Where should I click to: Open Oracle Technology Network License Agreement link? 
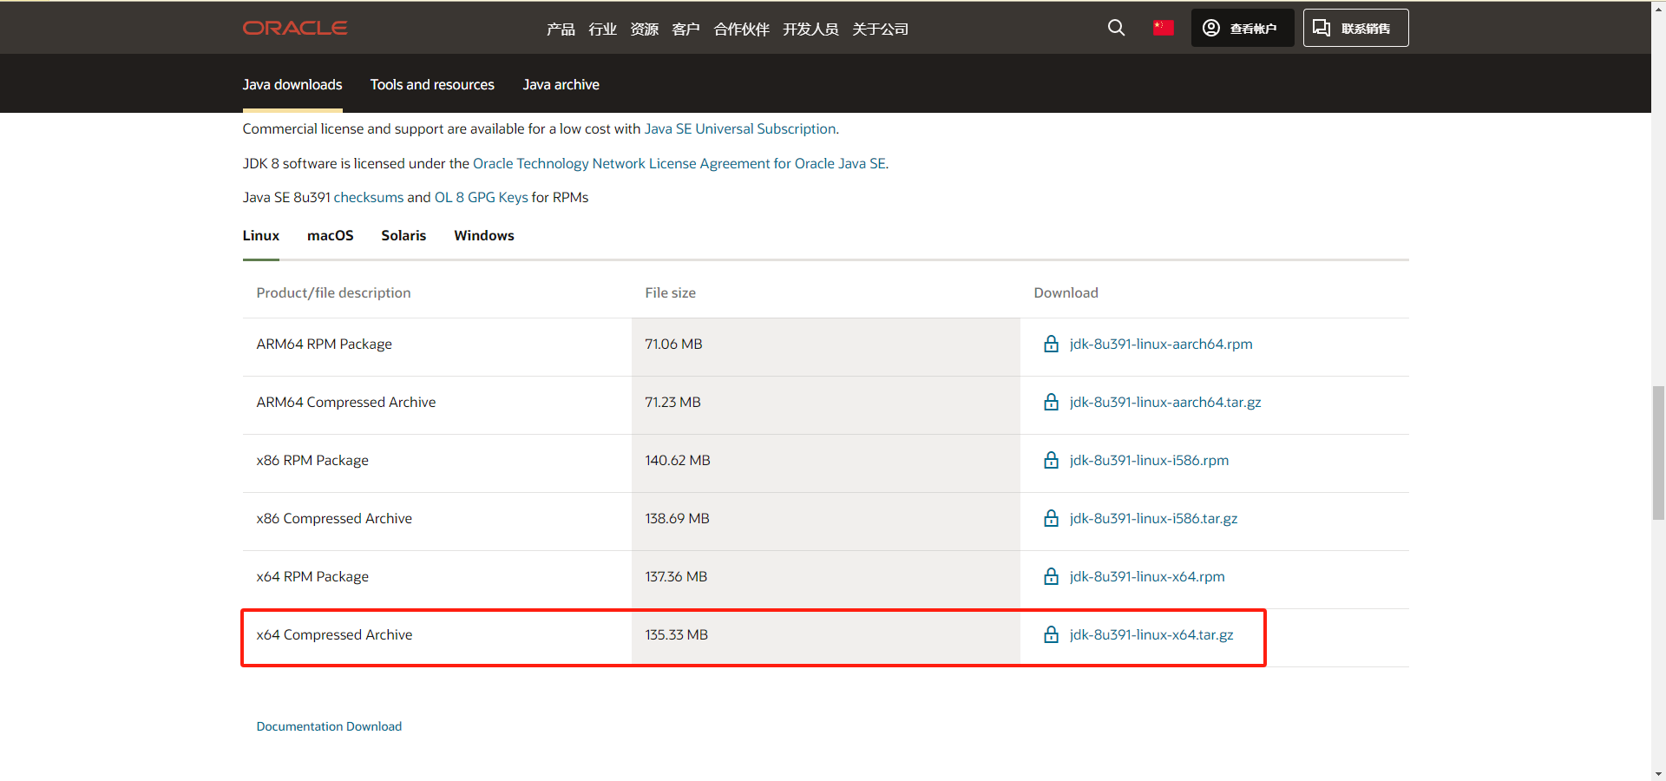coord(679,163)
